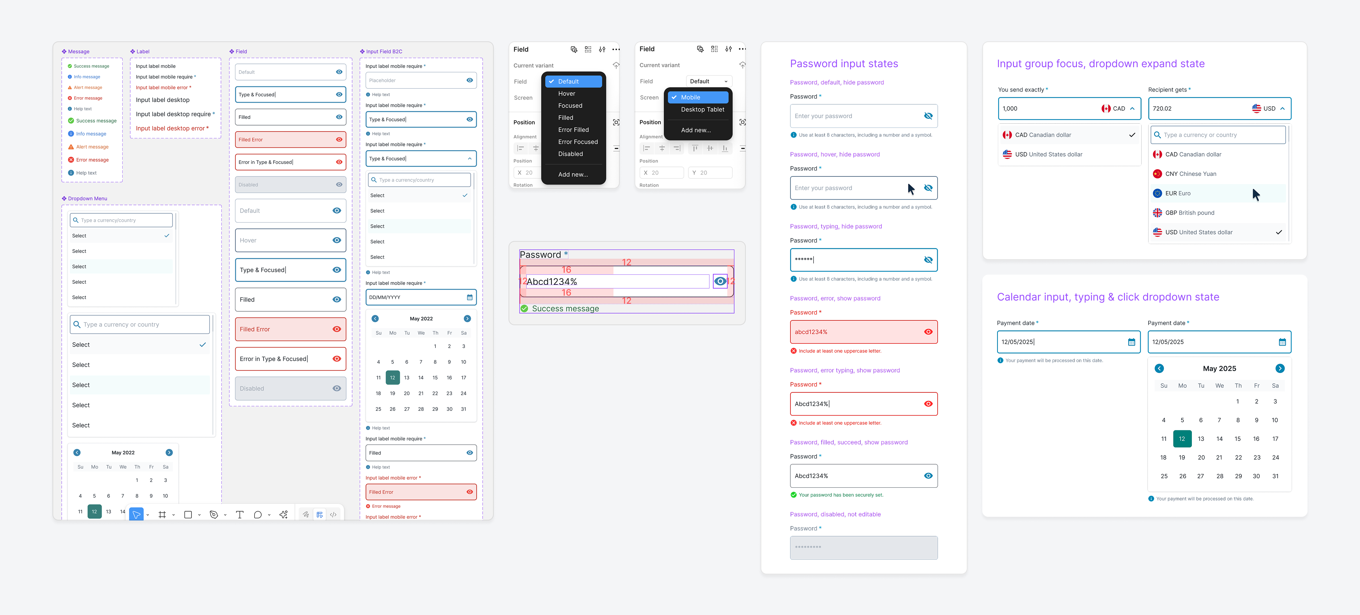Image resolution: width=1360 pixels, height=615 pixels.
Task: Click the component grid icon in Field panel header
Action: pos(588,49)
